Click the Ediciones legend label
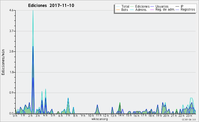199x122 pixels. [142, 6]
